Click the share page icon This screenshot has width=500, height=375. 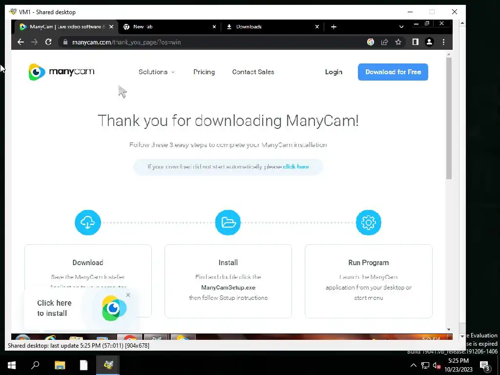(x=385, y=42)
